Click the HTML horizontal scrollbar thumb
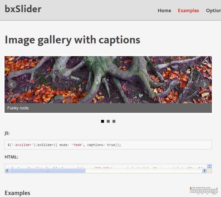 click(x=47, y=170)
